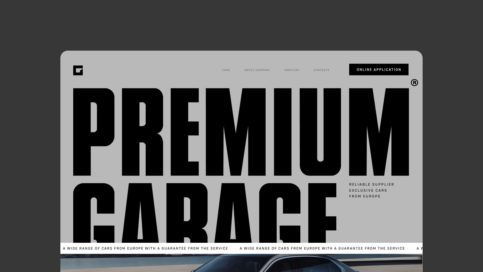Go to About Company page
Viewport: 483px width, 272px height.
tap(257, 70)
